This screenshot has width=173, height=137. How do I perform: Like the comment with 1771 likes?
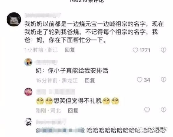135,50
